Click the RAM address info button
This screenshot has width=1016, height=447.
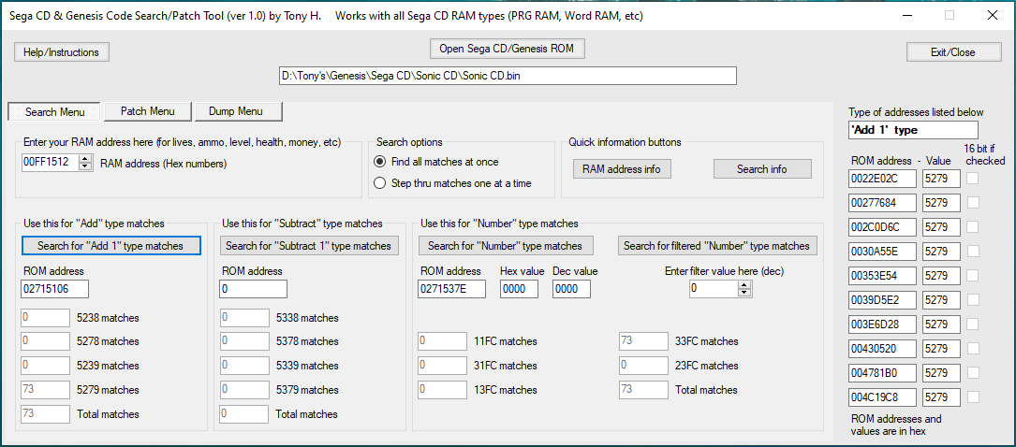tap(621, 169)
